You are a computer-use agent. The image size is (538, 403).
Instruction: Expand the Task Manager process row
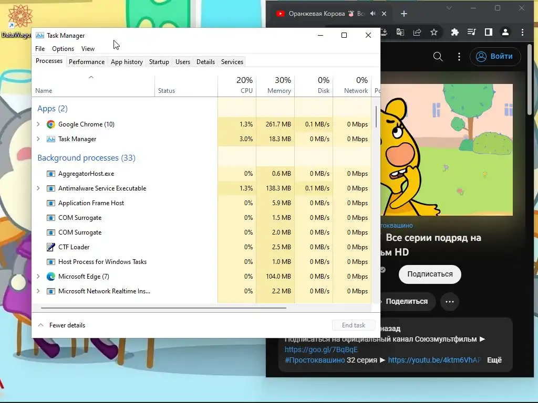click(x=38, y=139)
